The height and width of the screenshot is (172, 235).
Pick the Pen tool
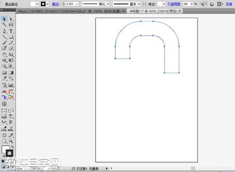[x=4, y=31]
